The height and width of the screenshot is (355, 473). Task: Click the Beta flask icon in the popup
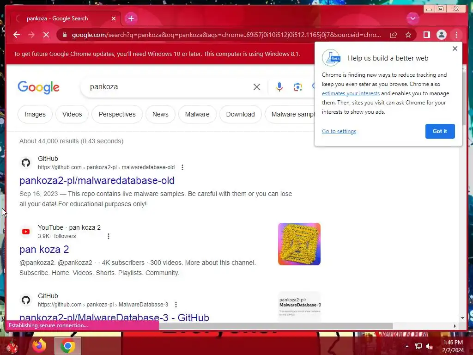pyautogui.click(x=331, y=58)
